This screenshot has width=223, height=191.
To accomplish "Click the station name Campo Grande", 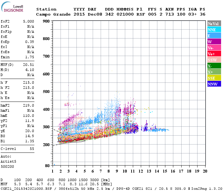I will pos(53,14).
